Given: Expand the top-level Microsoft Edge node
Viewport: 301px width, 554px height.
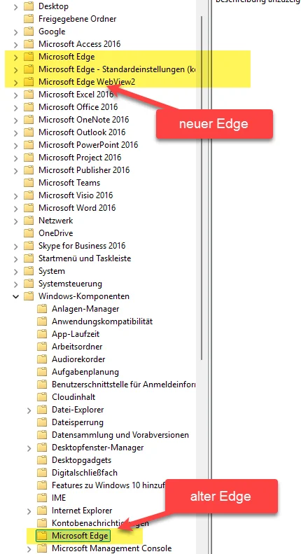Looking at the screenshot, I should [x=15, y=57].
